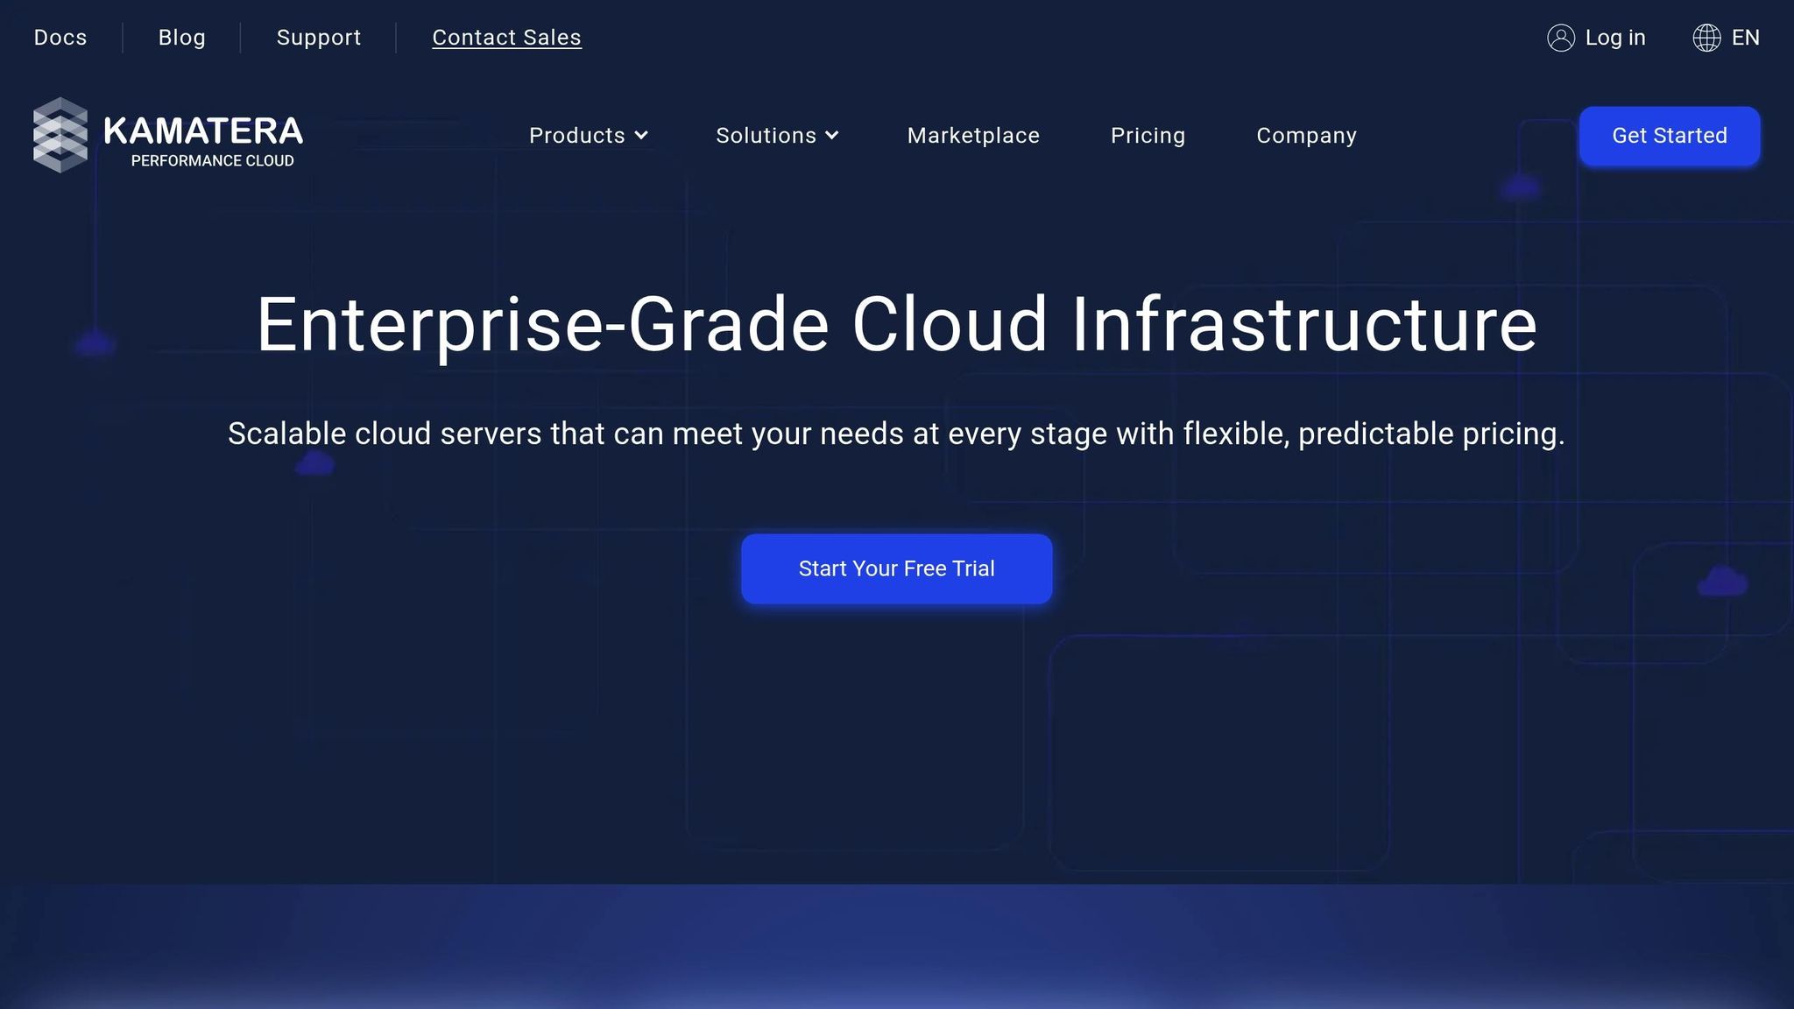Open the Company menu item
The width and height of the screenshot is (1794, 1009).
pos(1306,136)
